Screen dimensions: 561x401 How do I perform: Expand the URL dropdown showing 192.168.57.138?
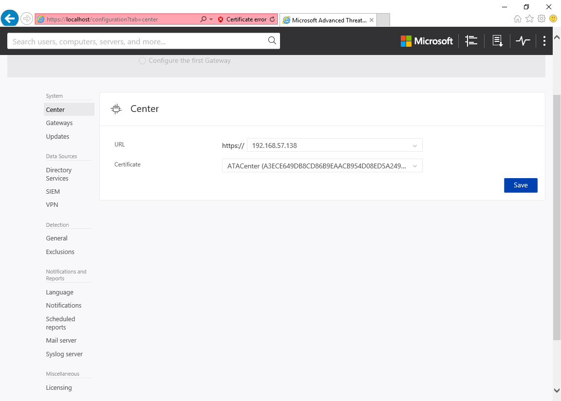(x=335, y=146)
